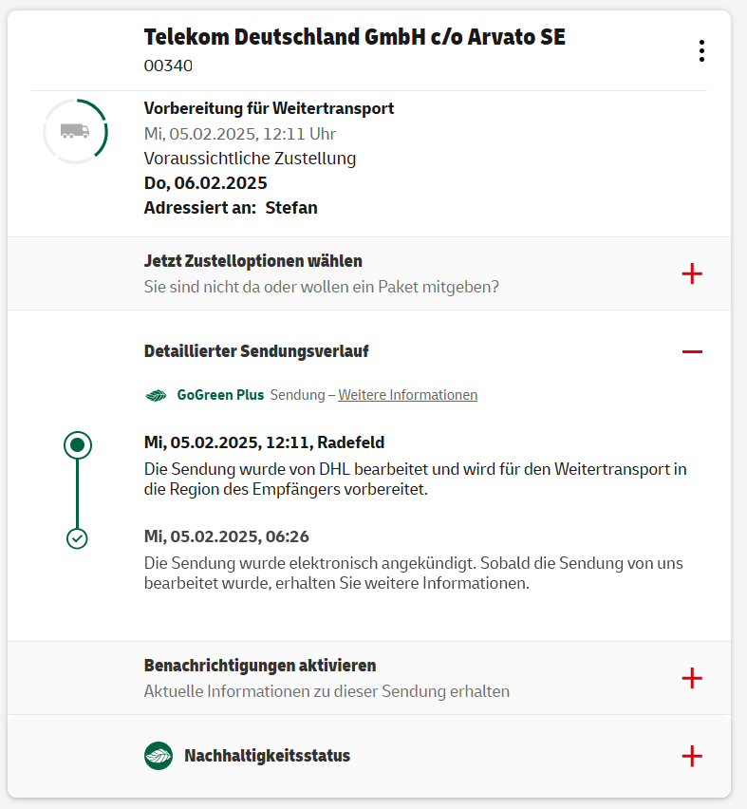Click the GoGreen Plus leaf icon

(156, 395)
